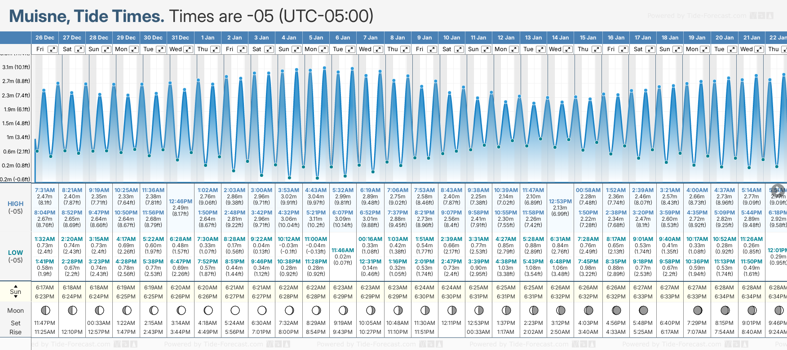Screen dimensions: 787x350
Task: Click the 7:31AM high tide on 26 Dec
Action: click(45, 190)
